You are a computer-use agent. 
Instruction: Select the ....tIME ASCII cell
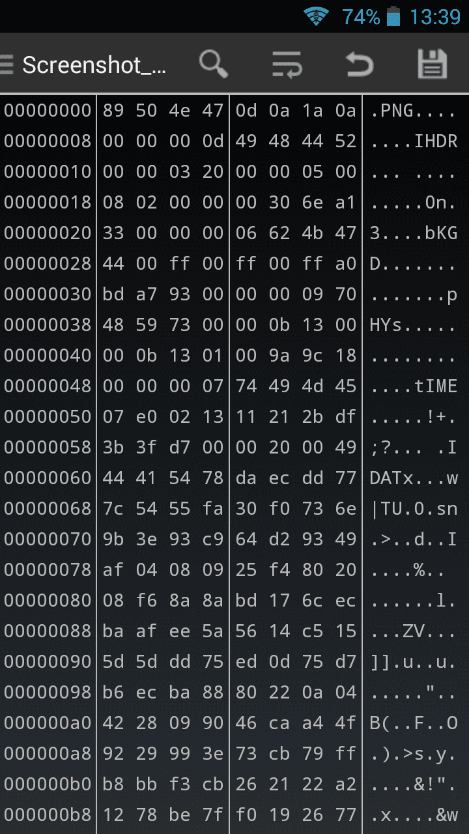[414, 386]
